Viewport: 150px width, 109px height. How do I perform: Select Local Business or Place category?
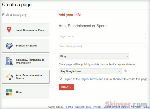(26, 30)
